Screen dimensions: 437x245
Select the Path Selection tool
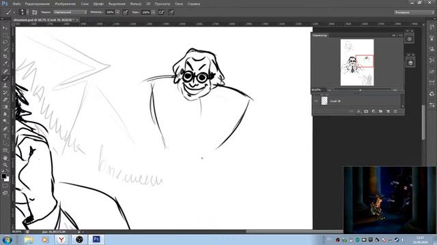5,143
